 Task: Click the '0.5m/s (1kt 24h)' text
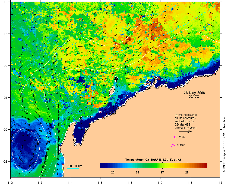186,128
